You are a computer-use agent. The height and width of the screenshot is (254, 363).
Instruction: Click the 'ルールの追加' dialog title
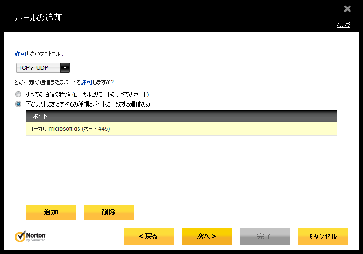pos(39,18)
